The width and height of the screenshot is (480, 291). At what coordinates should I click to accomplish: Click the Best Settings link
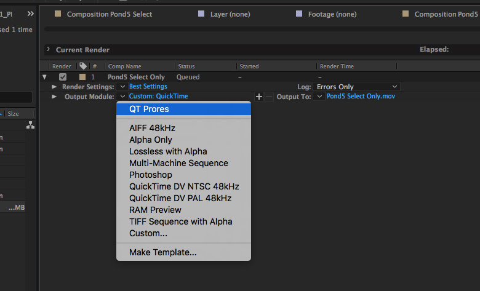(x=148, y=87)
